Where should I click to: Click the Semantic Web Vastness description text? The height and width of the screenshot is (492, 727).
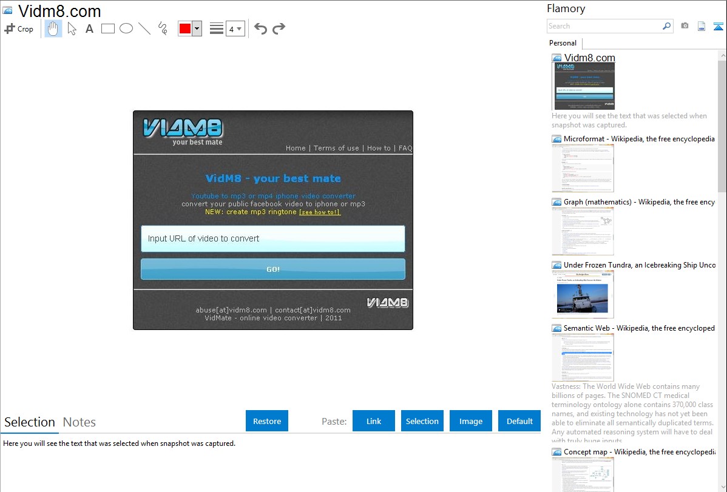pos(632,414)
